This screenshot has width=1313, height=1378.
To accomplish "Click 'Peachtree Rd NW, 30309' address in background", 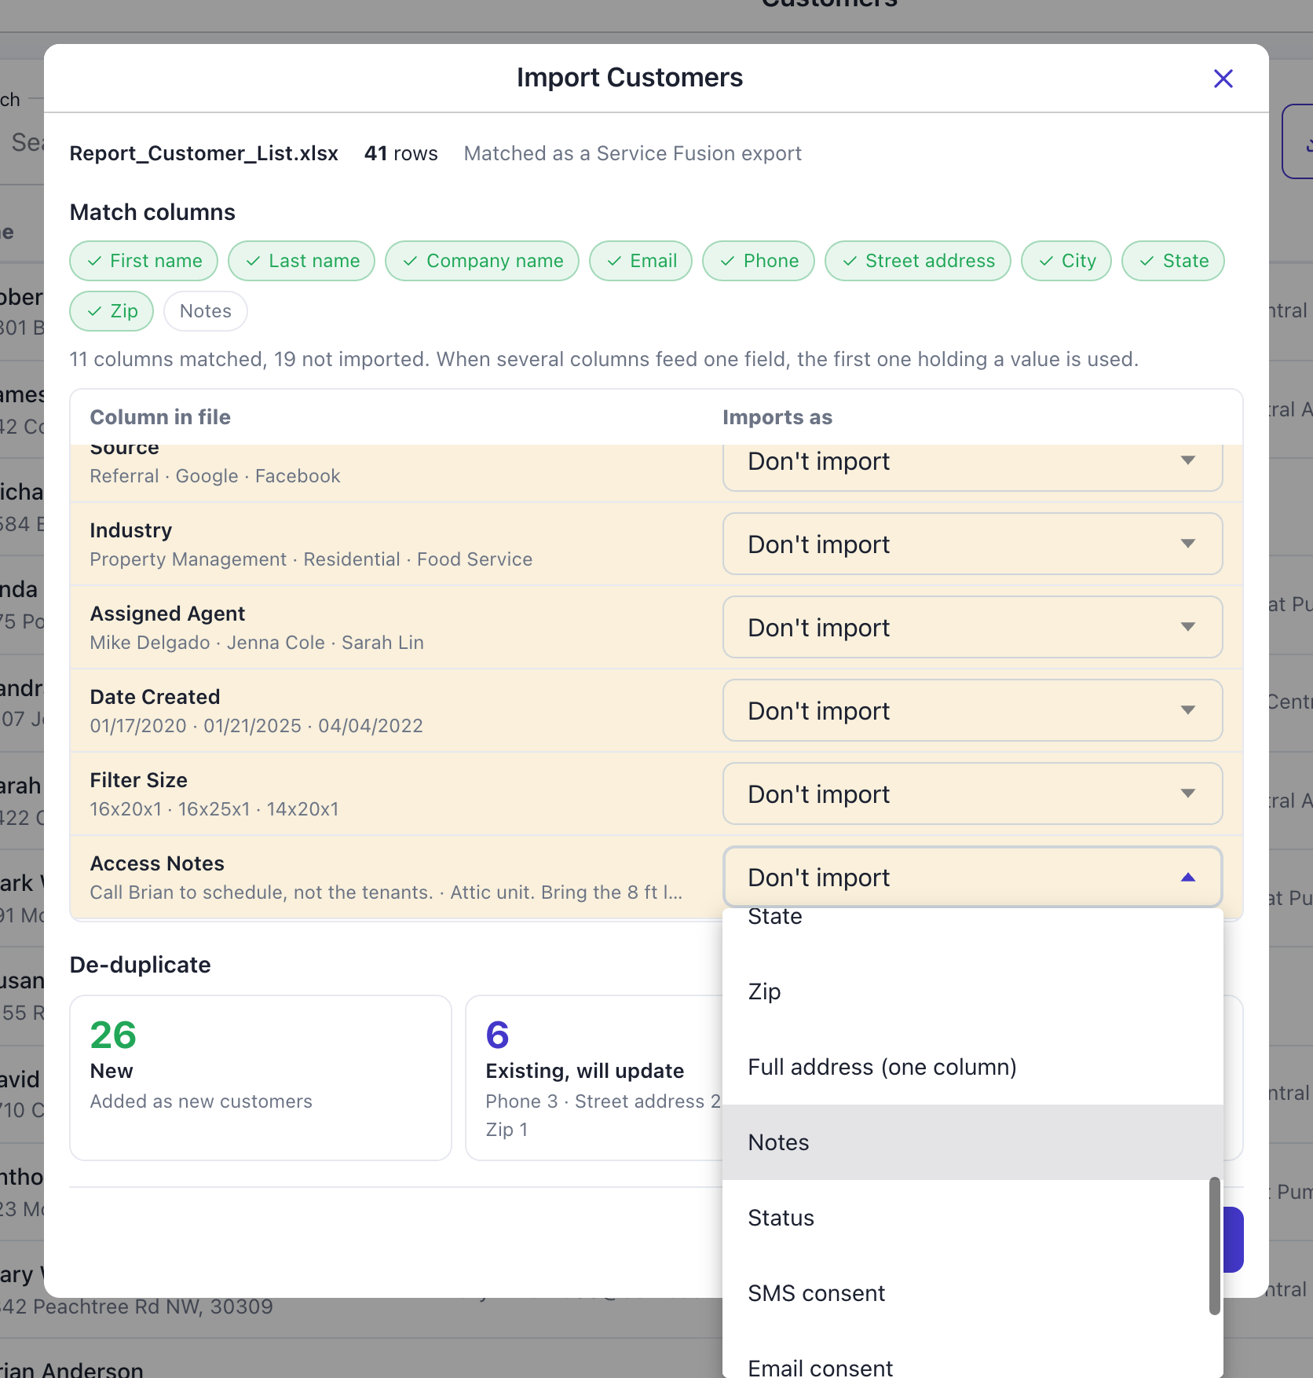I will click(137, 1307).
